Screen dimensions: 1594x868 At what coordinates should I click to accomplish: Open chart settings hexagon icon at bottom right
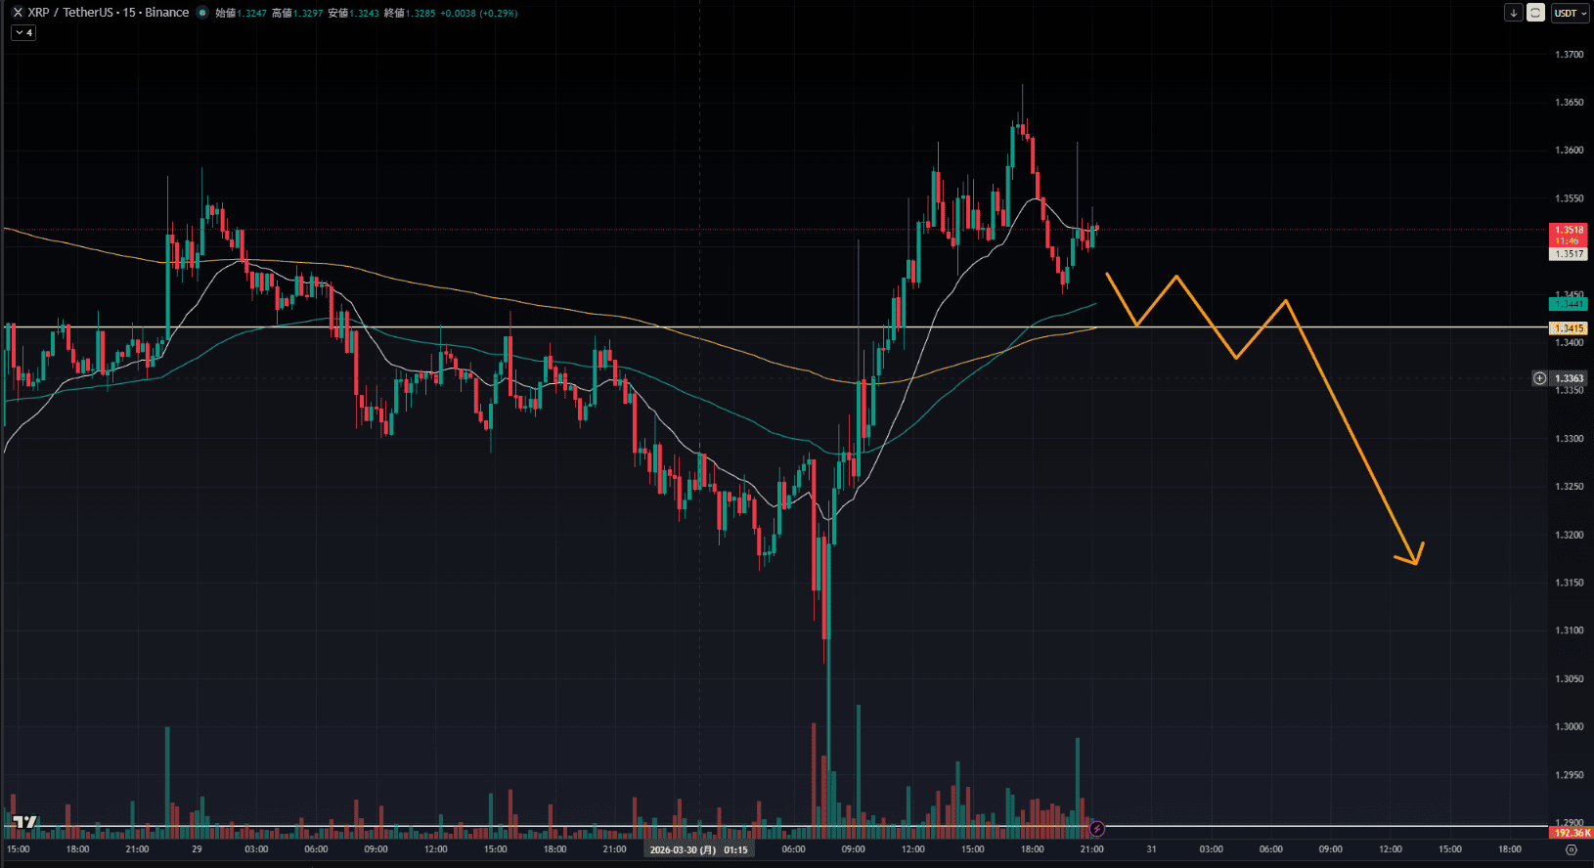(x=1572, y=849)
